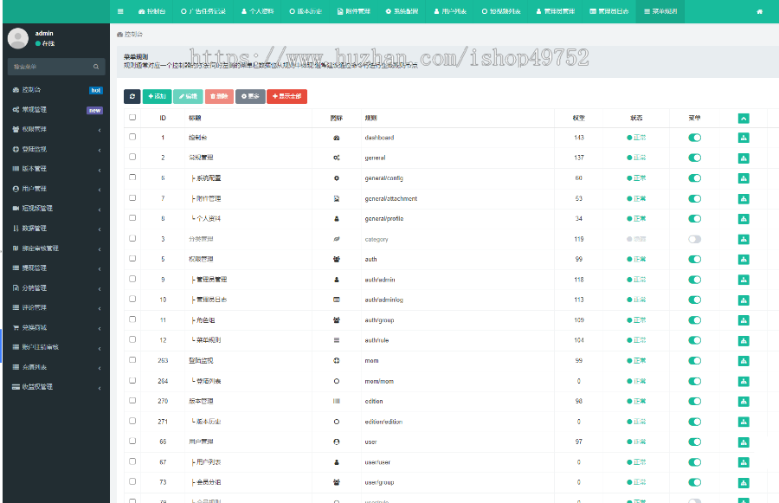
Task: Click the barcode icon of edition row
Action: click(x=337, y=401)
